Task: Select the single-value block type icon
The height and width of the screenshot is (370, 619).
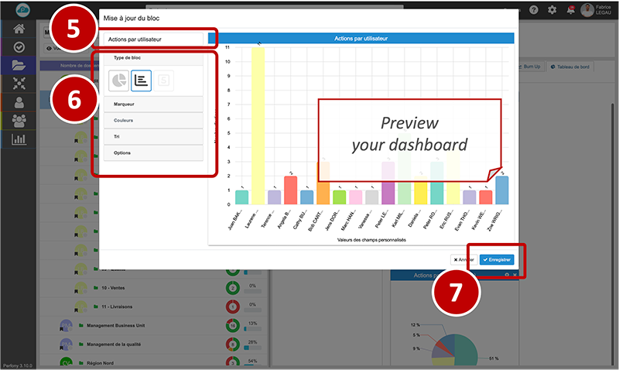Action: pos(164,80)
